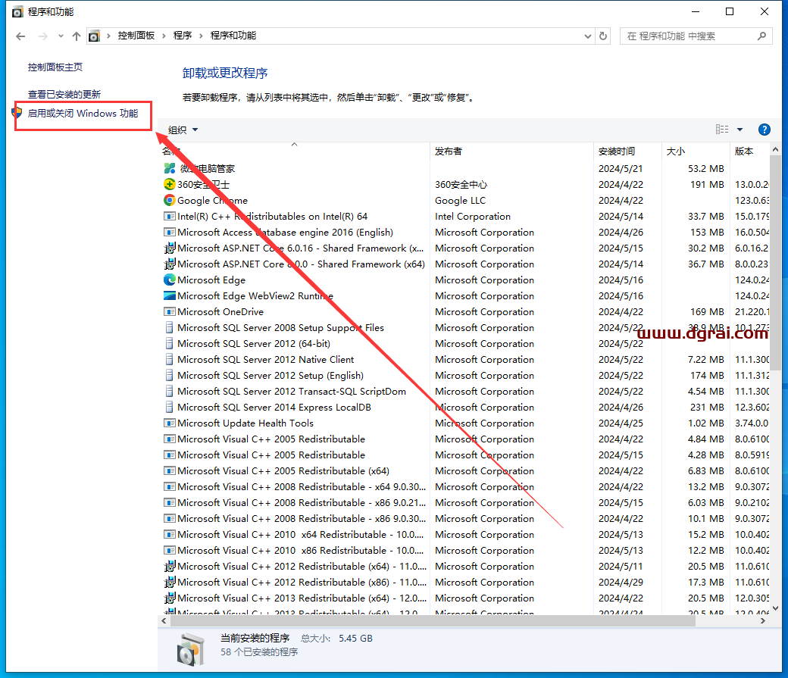The height and width of the screenshot is (678, 788).
Task: Click the horizontal scrollbar right arrow
Action: pos(763,621)
